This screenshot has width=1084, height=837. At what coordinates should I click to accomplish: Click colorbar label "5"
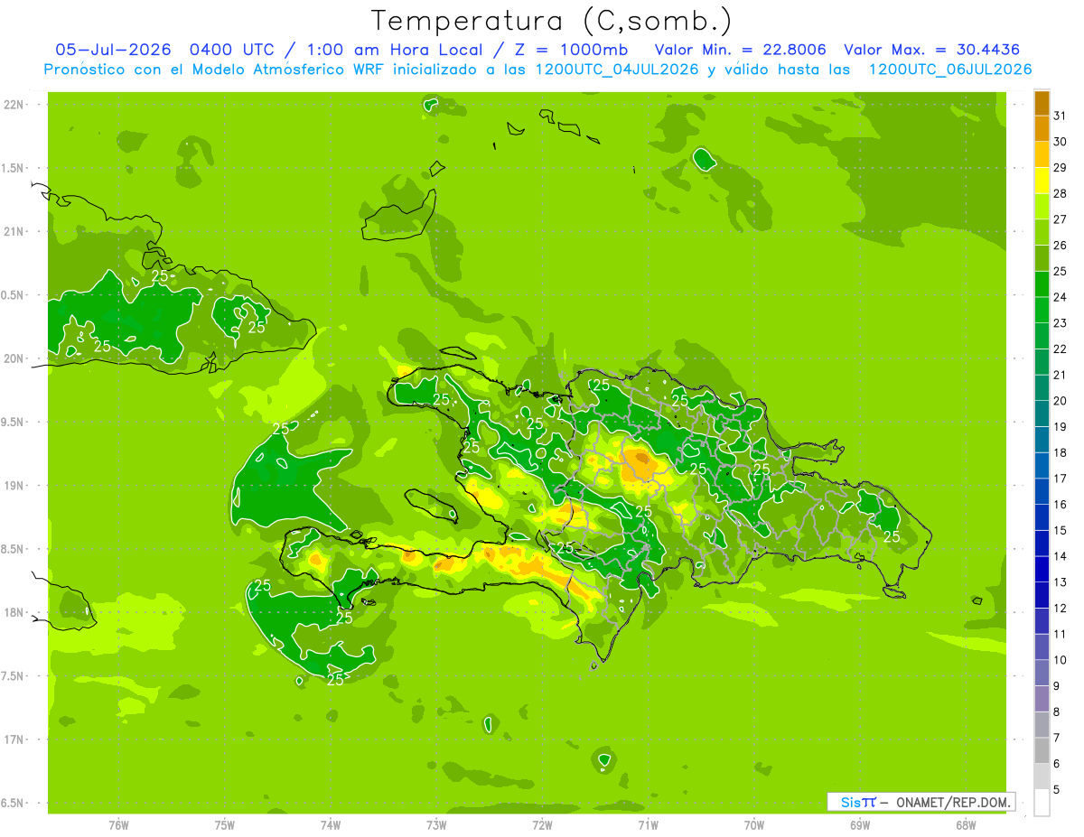click(x=1057, y=790)
